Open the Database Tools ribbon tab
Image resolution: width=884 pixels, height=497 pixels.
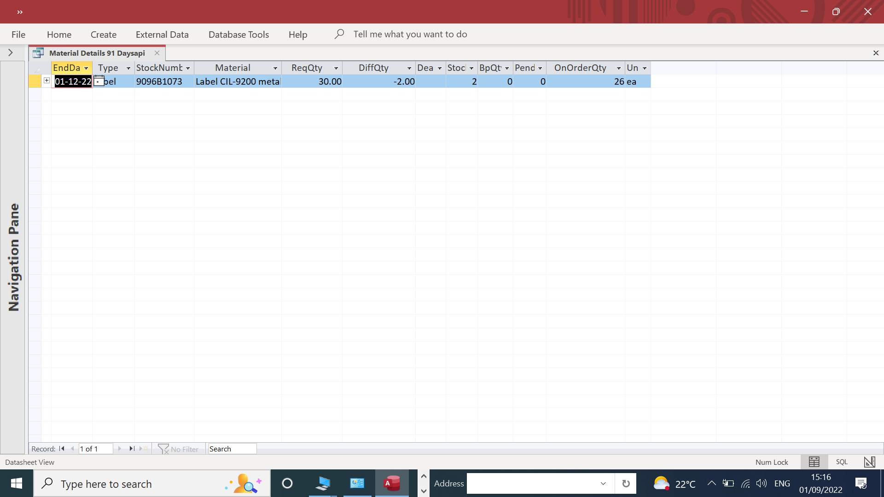(238, 35)
